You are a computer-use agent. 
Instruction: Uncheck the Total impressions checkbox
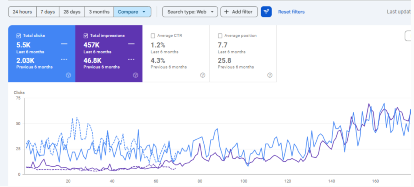pos(86,36)
